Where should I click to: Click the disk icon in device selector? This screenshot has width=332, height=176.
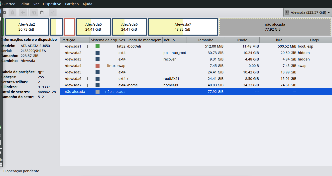(287, 12)
